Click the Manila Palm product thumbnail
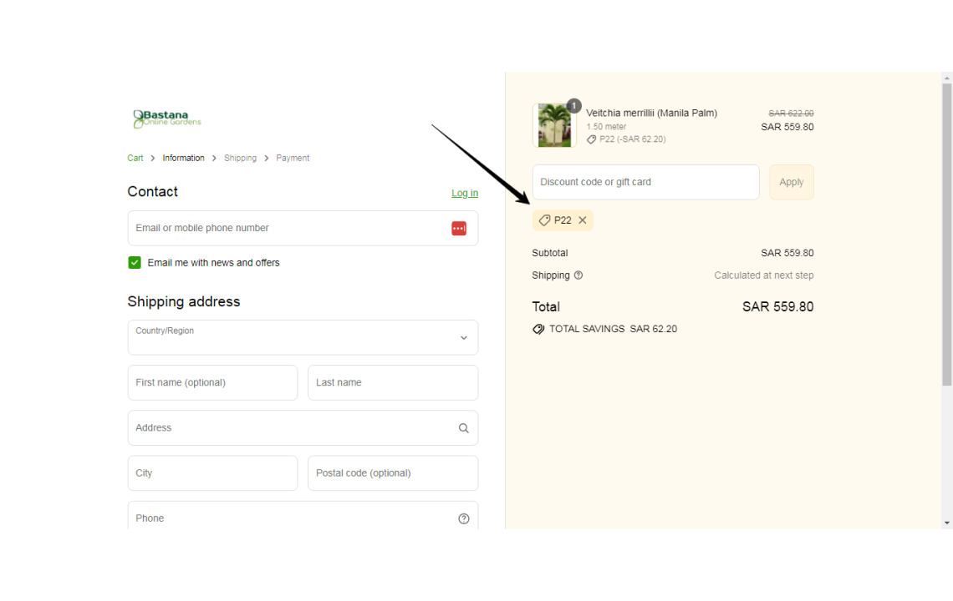The height and width of the screenshot is (601, 953). [x=554, y=125]
